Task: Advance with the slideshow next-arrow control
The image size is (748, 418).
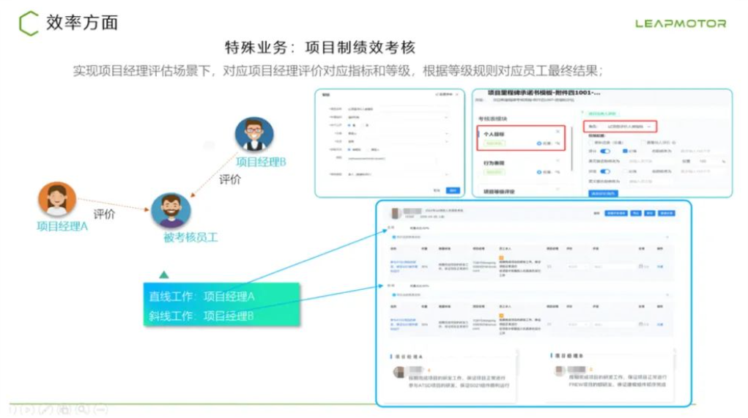Action: click(28, 409)
